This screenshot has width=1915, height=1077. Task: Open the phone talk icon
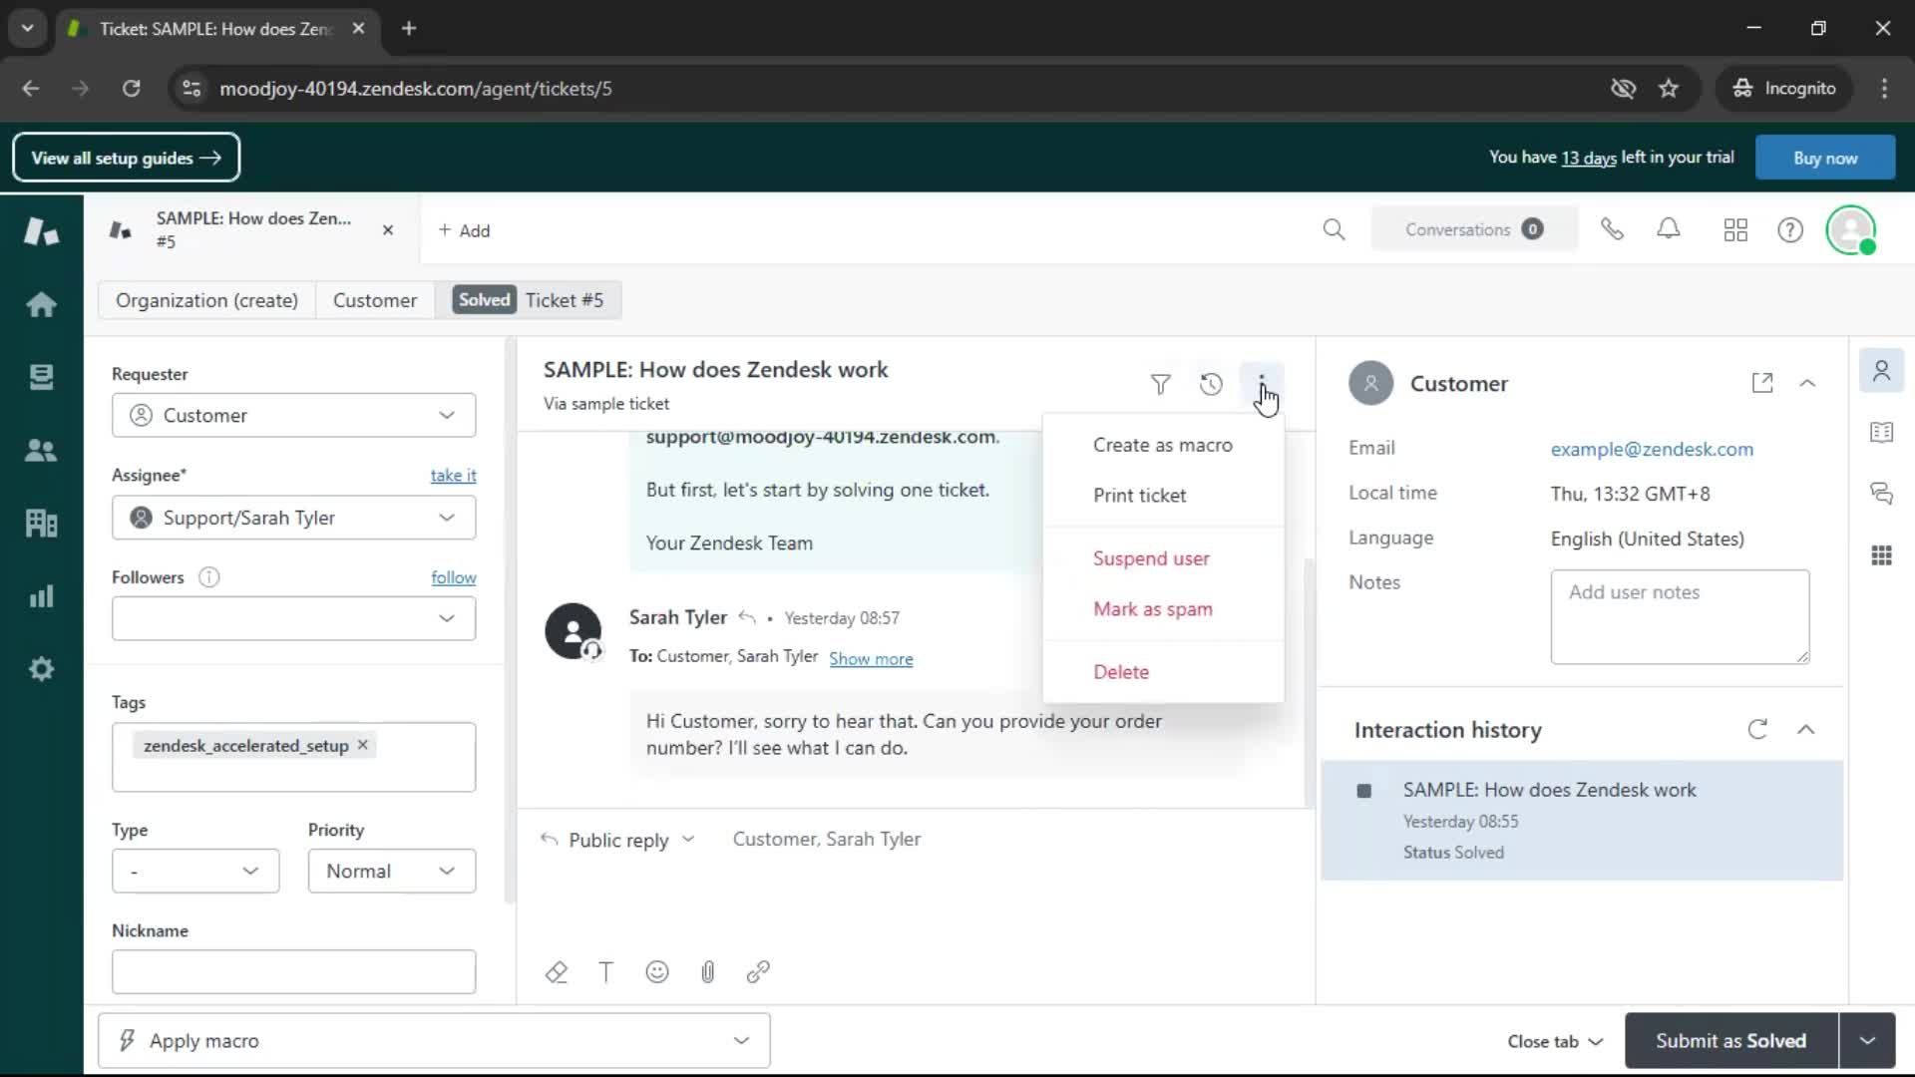pos(1612,229)
